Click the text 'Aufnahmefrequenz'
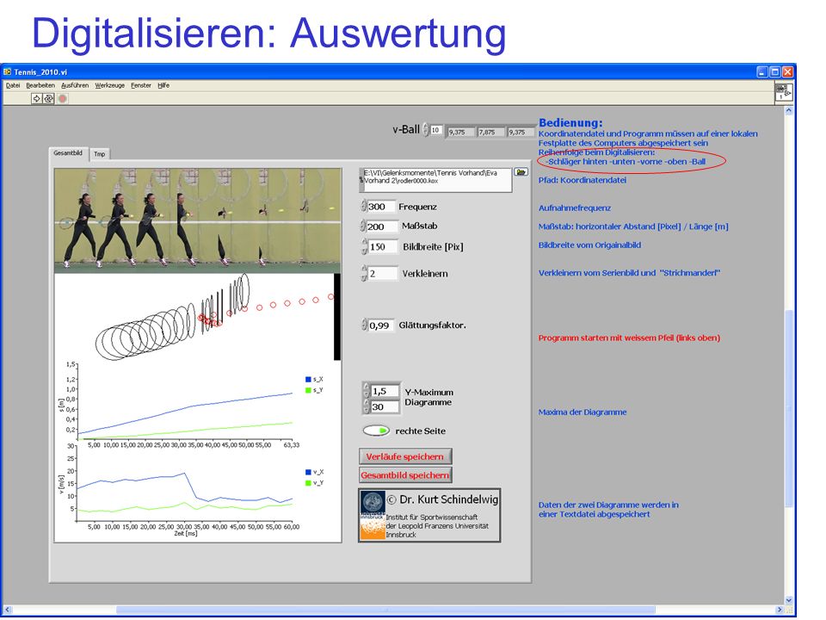Image resolution: width=826 pixels, height=620 pixels. coord(574,208)
